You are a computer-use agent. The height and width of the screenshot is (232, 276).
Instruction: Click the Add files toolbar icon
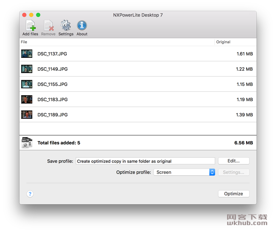pyautogui.click(x=31, y=26)
